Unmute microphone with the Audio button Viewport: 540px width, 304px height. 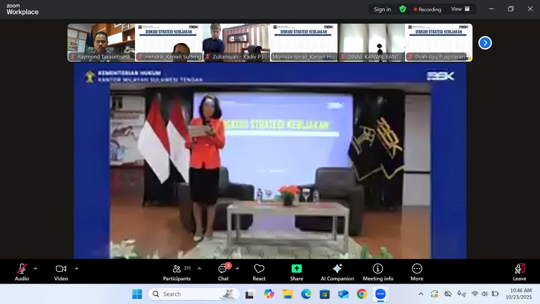tap(22, 272)
